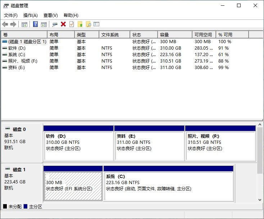Click the red X delete icon
The width and height of the screenshot is (264, 219).
(63, 24)
